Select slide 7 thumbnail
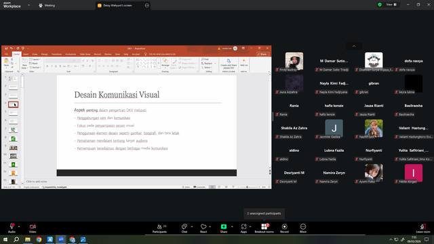434x244 pixels. (x=13, y=129)
